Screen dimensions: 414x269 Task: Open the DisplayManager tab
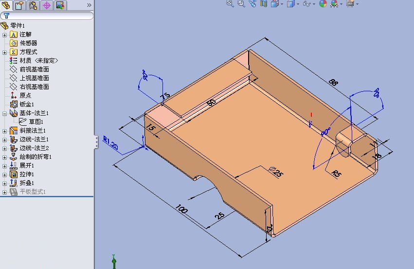coord(60,5)
